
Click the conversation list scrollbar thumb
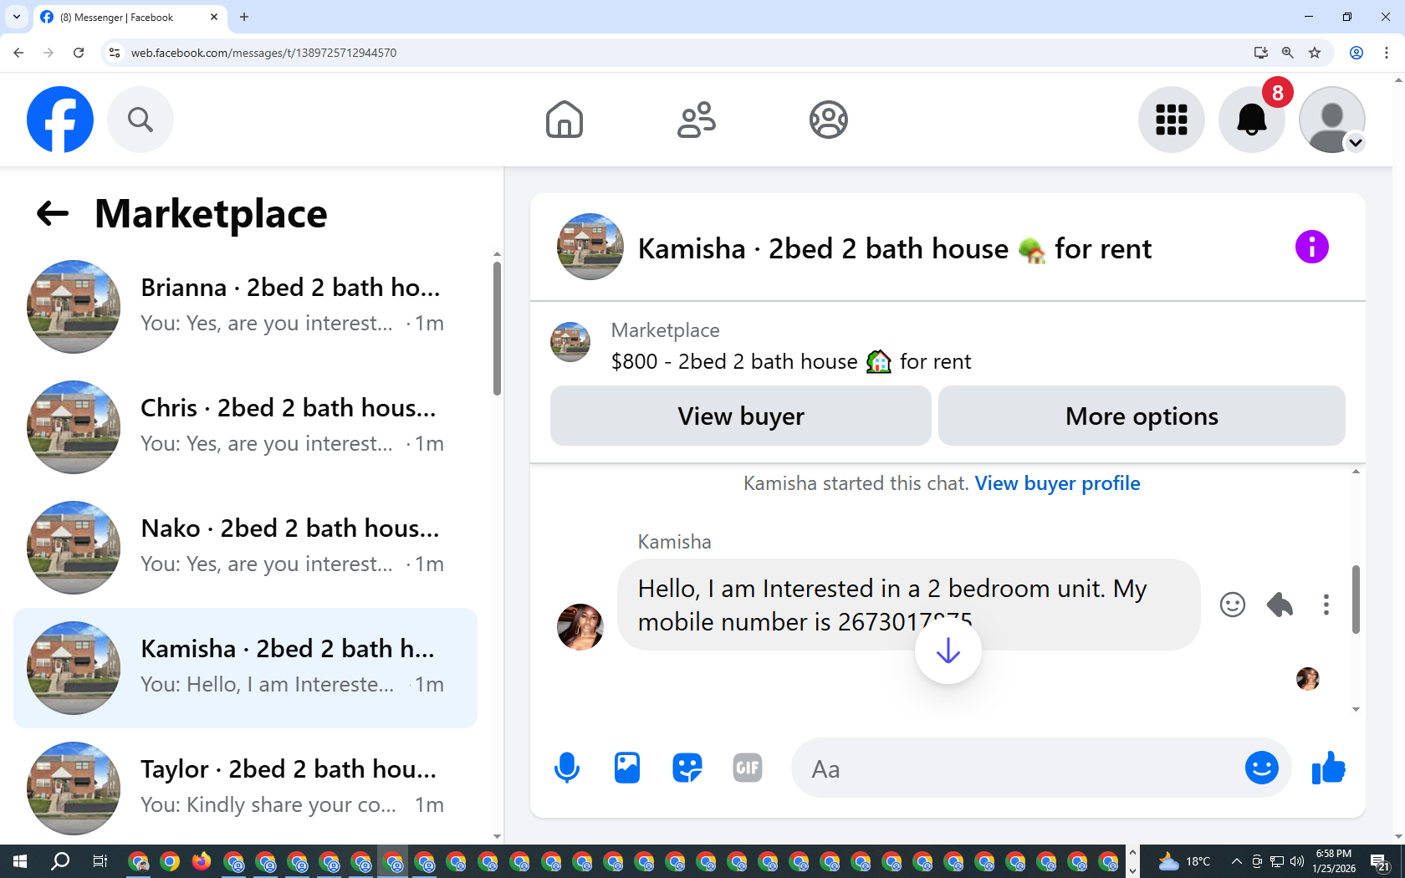coord(497,328)
